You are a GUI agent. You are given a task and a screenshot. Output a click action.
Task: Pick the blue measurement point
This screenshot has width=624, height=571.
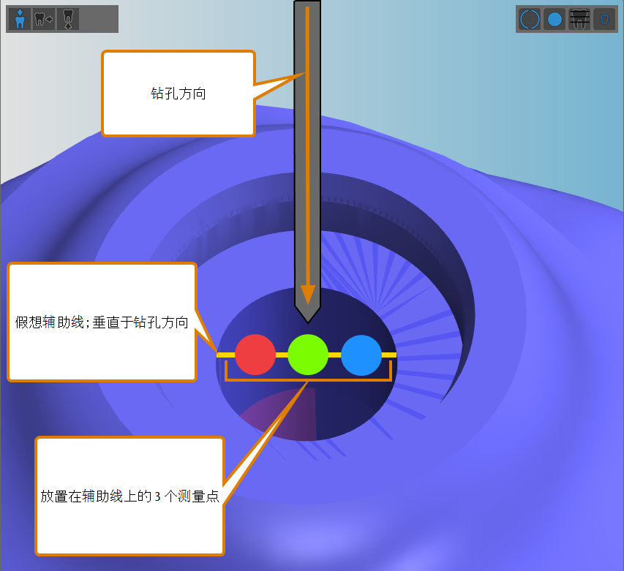point(361,355)
